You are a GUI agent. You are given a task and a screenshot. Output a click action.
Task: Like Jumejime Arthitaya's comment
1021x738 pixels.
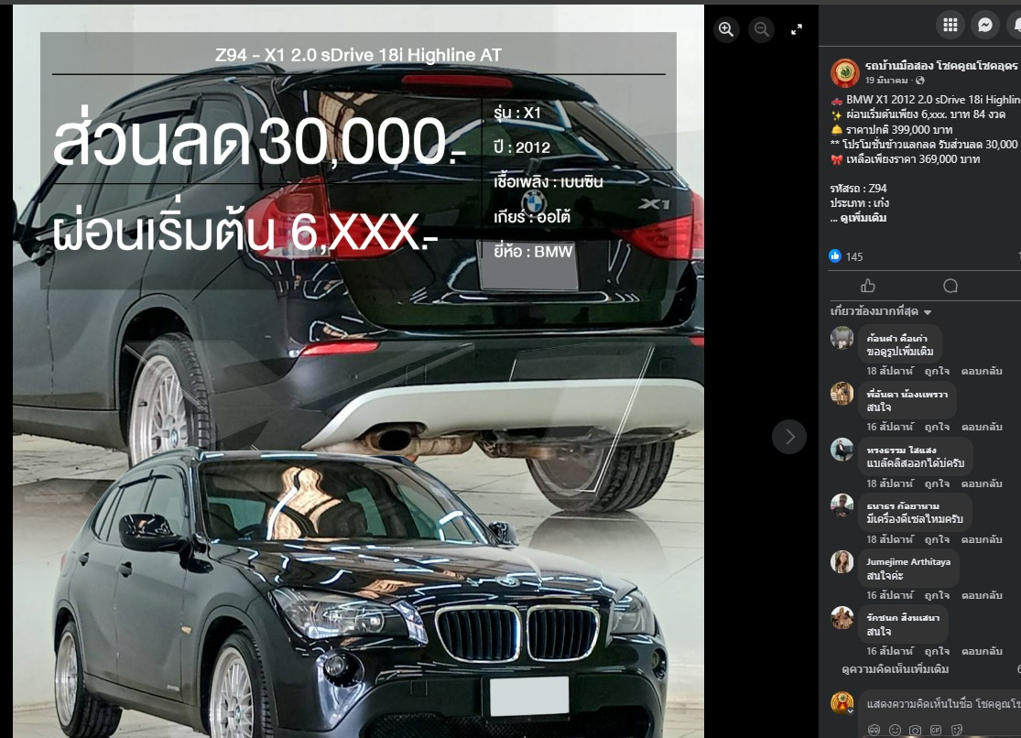click(937, 595)
